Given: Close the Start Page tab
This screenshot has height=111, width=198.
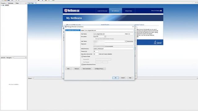Looking at the screenshot, I should (x=36, y=3).
